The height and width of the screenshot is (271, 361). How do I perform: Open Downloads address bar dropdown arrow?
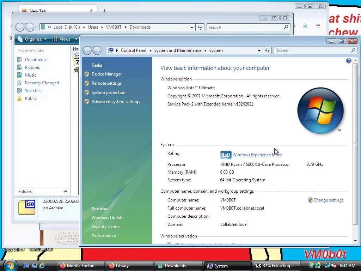click(192, 27)
